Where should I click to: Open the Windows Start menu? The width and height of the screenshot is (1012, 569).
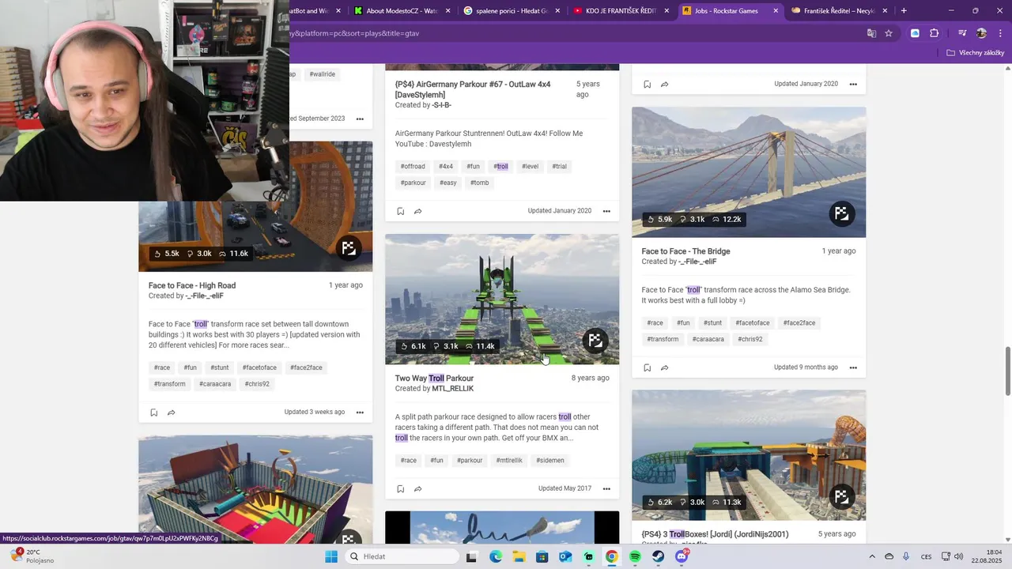331,556
